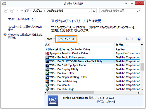Click the TOSHIBA Manual icon

tap(47, 85)
